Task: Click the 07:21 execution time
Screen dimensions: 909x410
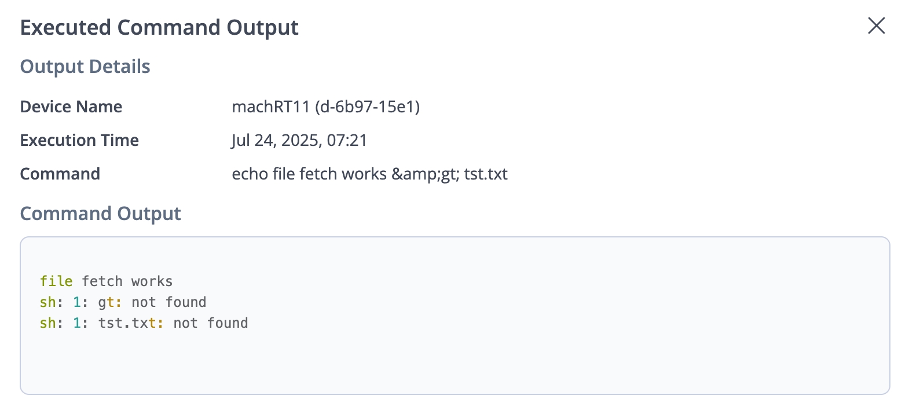Action: pos(347,140)
